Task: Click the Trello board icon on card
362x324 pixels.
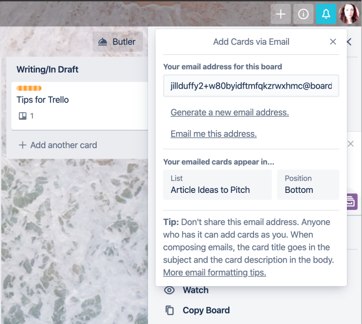Action: (x=23, y=116)
